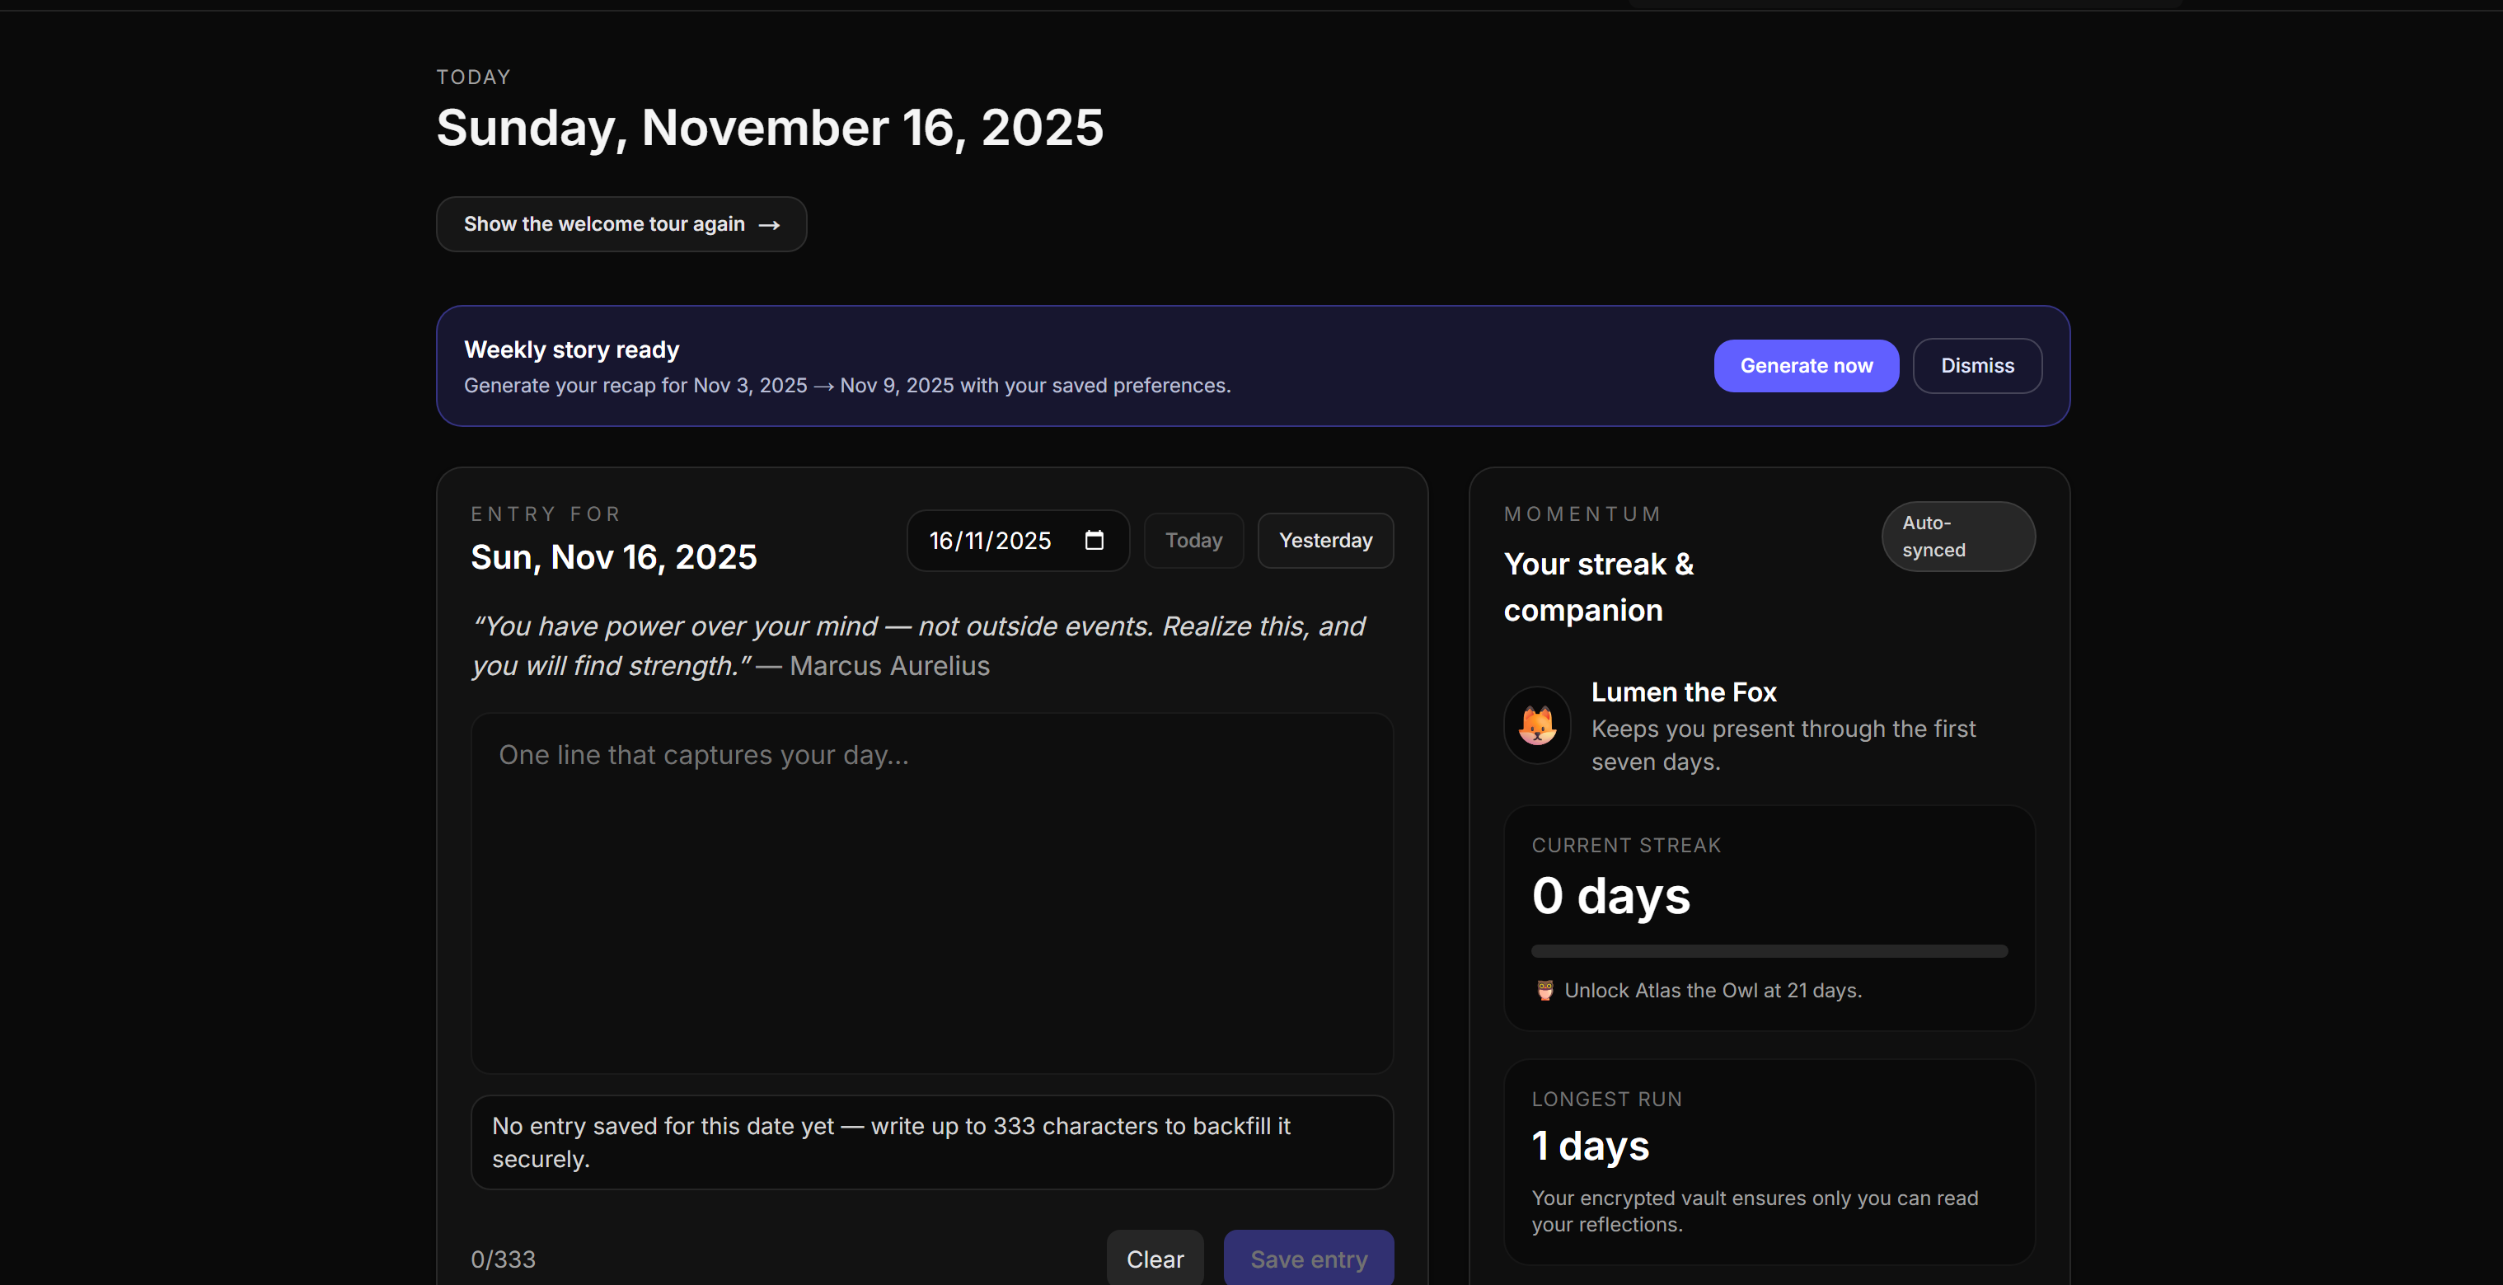Click the owl emoji beside the Atlas unlock text
The height and width of the screenshot is (1285, 2503).
pyautogui.click(x=1544, y=991)
